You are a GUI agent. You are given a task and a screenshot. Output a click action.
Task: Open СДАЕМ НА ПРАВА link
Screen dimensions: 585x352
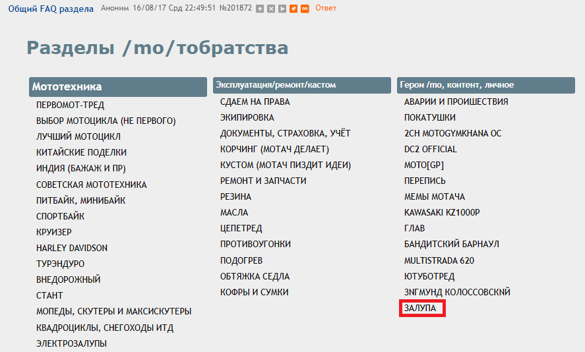255,102
